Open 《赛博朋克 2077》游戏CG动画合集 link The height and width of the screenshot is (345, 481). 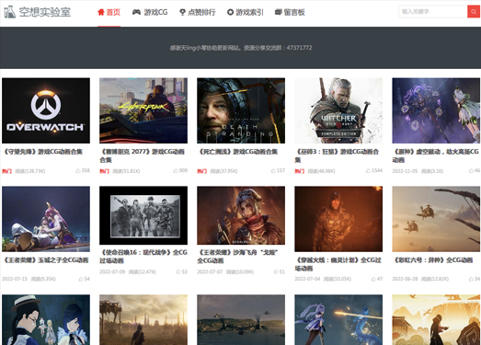[x=143, y=155]
